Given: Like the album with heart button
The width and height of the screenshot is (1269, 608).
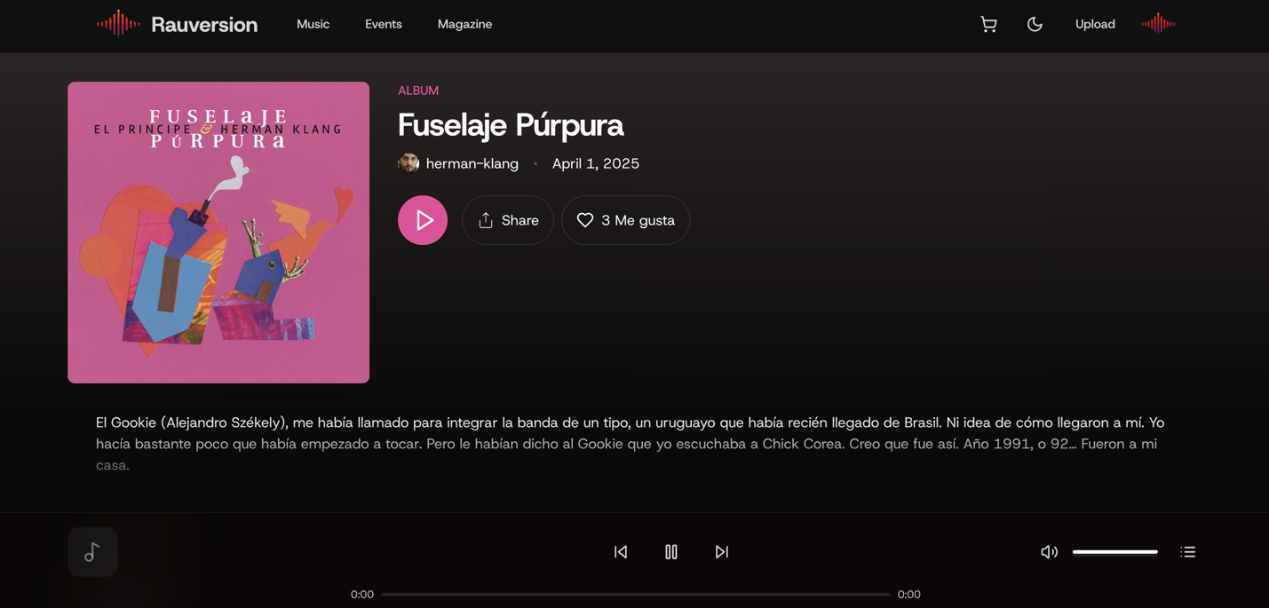Looking at the screenshot, I should click(625, 220).
